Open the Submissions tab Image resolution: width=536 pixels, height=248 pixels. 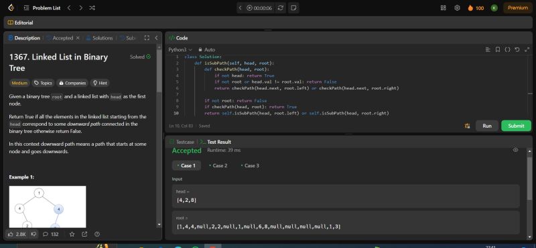pyautogui.click(x=127, y=38)
